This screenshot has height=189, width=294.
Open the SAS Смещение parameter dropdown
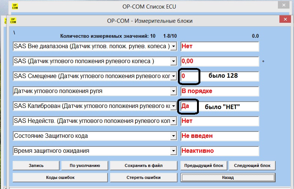coord(173,76)
